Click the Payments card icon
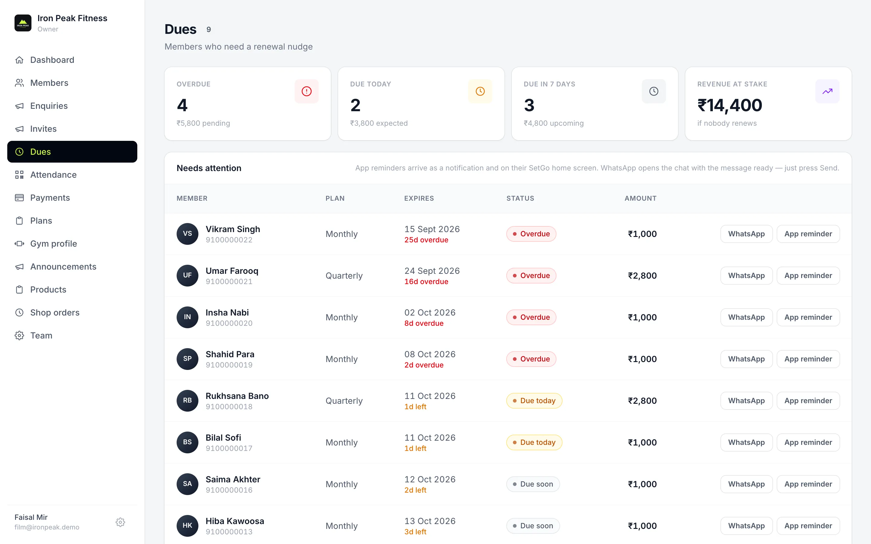 pos(19,198)
